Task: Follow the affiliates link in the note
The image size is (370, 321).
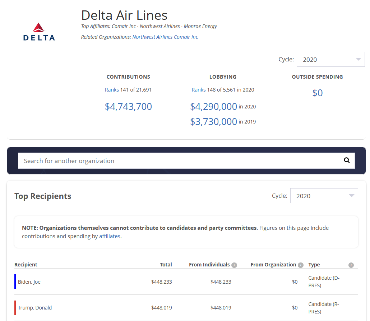Action: (110, 236)
